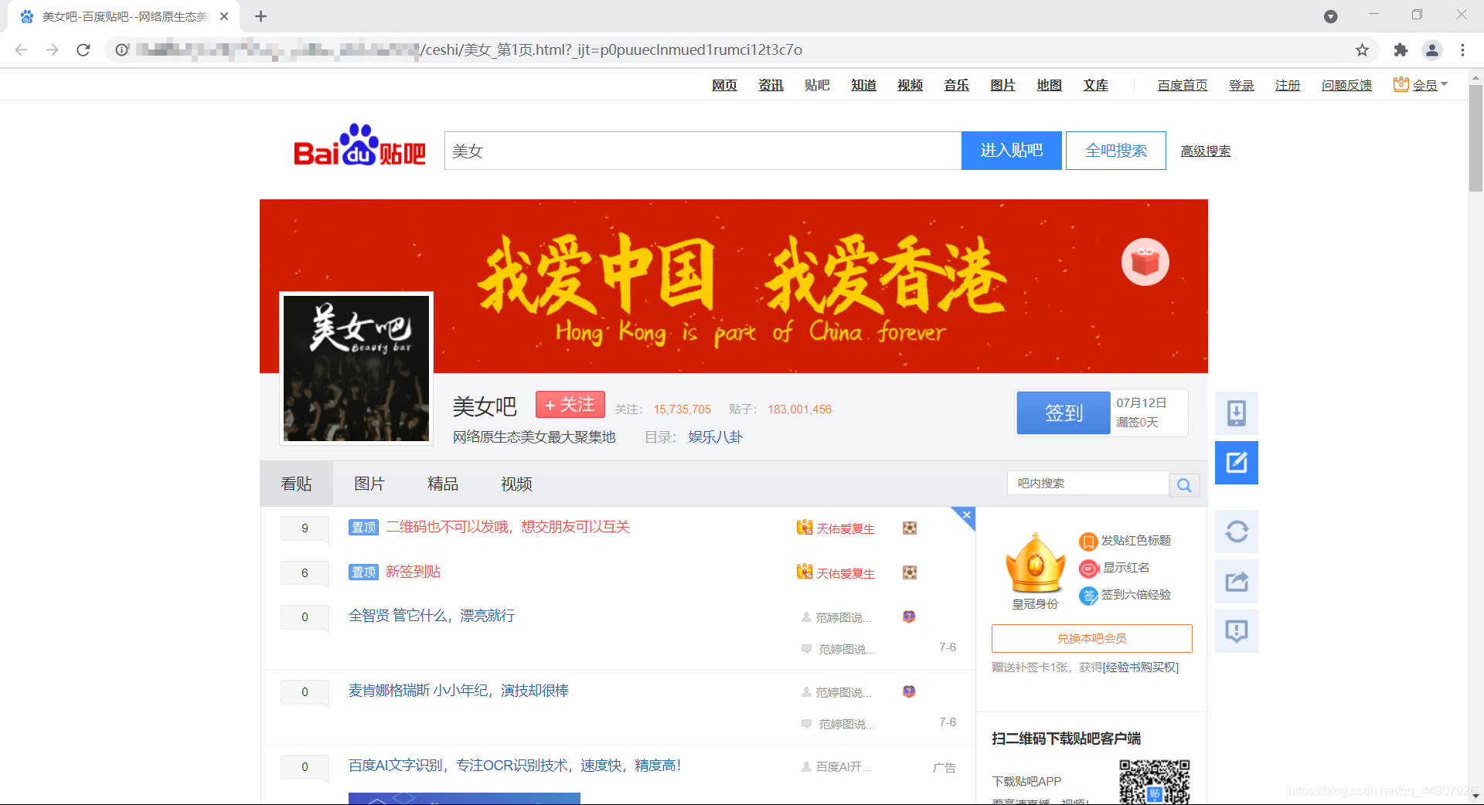Click the badge icon beside 全智贤 post
Image resolution: width=1484 pixels, height=805 pixels.
click(x=909, y=616)
